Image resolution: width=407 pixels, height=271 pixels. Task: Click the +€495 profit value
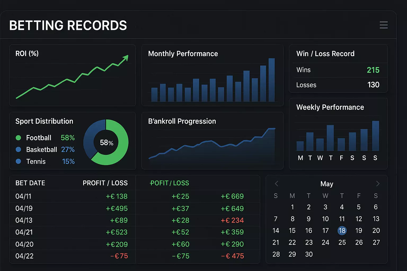[117, 209]
